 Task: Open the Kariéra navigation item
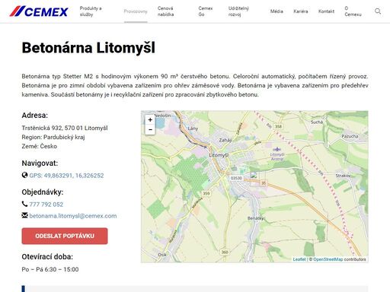[x=301, y=11]
